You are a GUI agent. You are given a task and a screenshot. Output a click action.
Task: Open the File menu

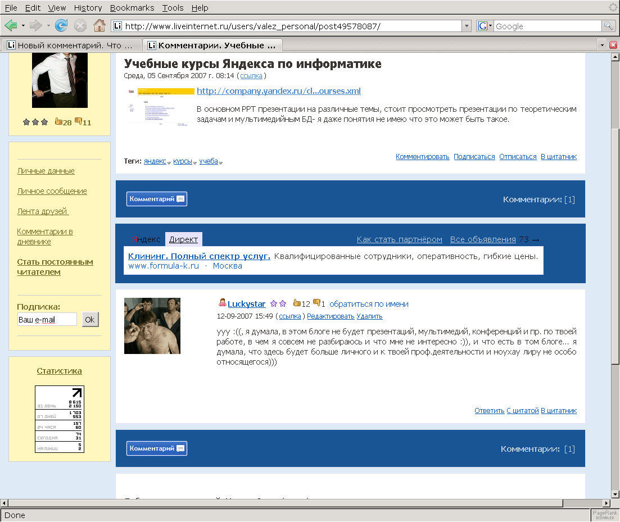click(x=11, y=8)
